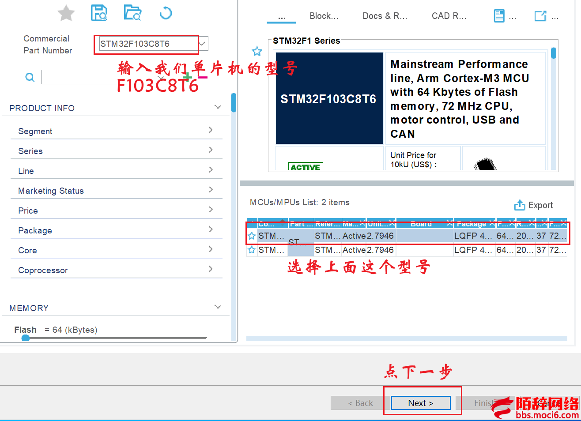The height and width of the screenshot is (421, 581).
Task: Remove the Unit... column via its X
Action: coord(392,224)
